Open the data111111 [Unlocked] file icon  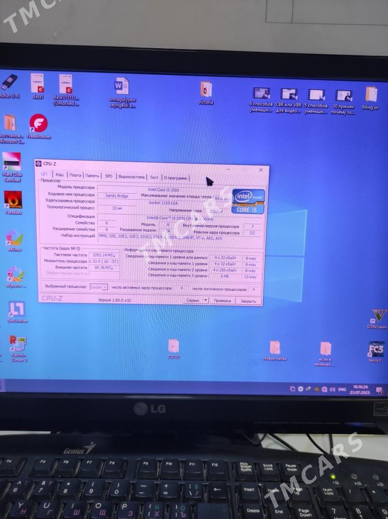pyautogui.click(x=66, y=90)
